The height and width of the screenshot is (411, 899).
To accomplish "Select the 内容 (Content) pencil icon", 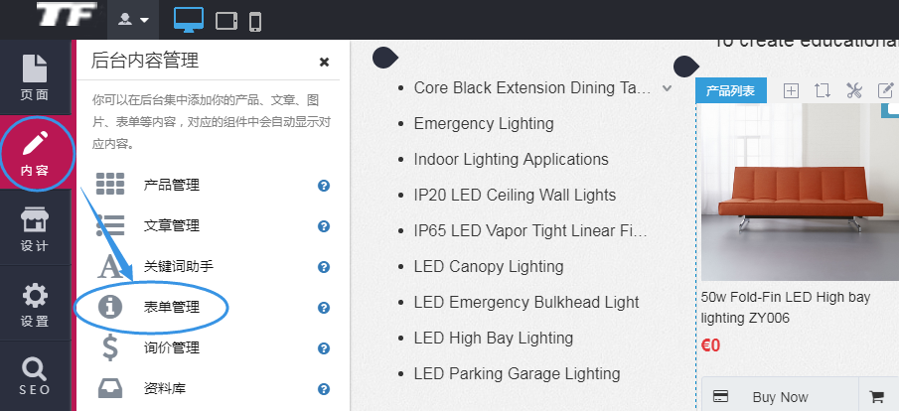I will coord(35,152).
